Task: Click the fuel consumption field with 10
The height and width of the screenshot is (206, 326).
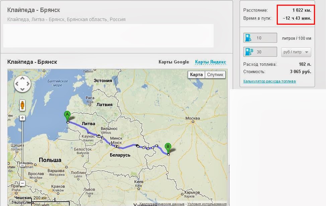Action: click(x=260, y=38)
